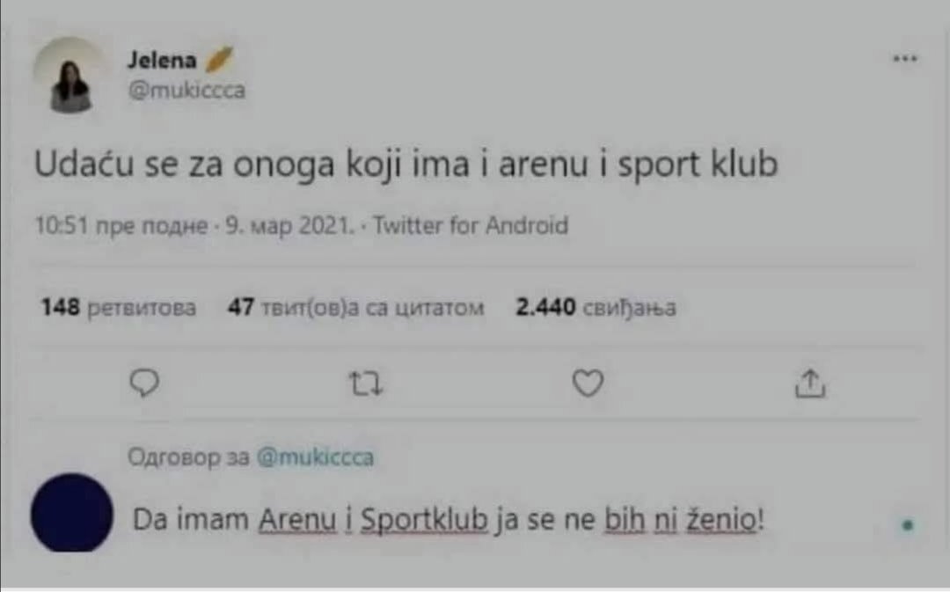Click the Twitter for Android source link
The height and width of the screenshot is (592, 950).
(x=471, y=225)
